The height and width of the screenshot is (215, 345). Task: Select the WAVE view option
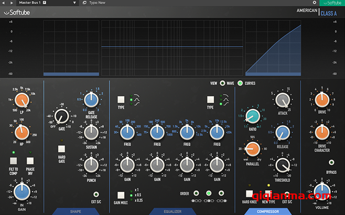tap(223, 83)
